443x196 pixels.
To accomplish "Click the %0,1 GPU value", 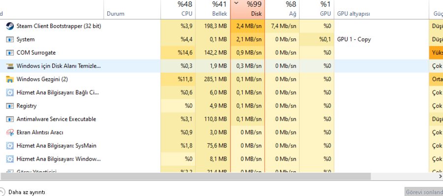I will [x=325, y=39].
